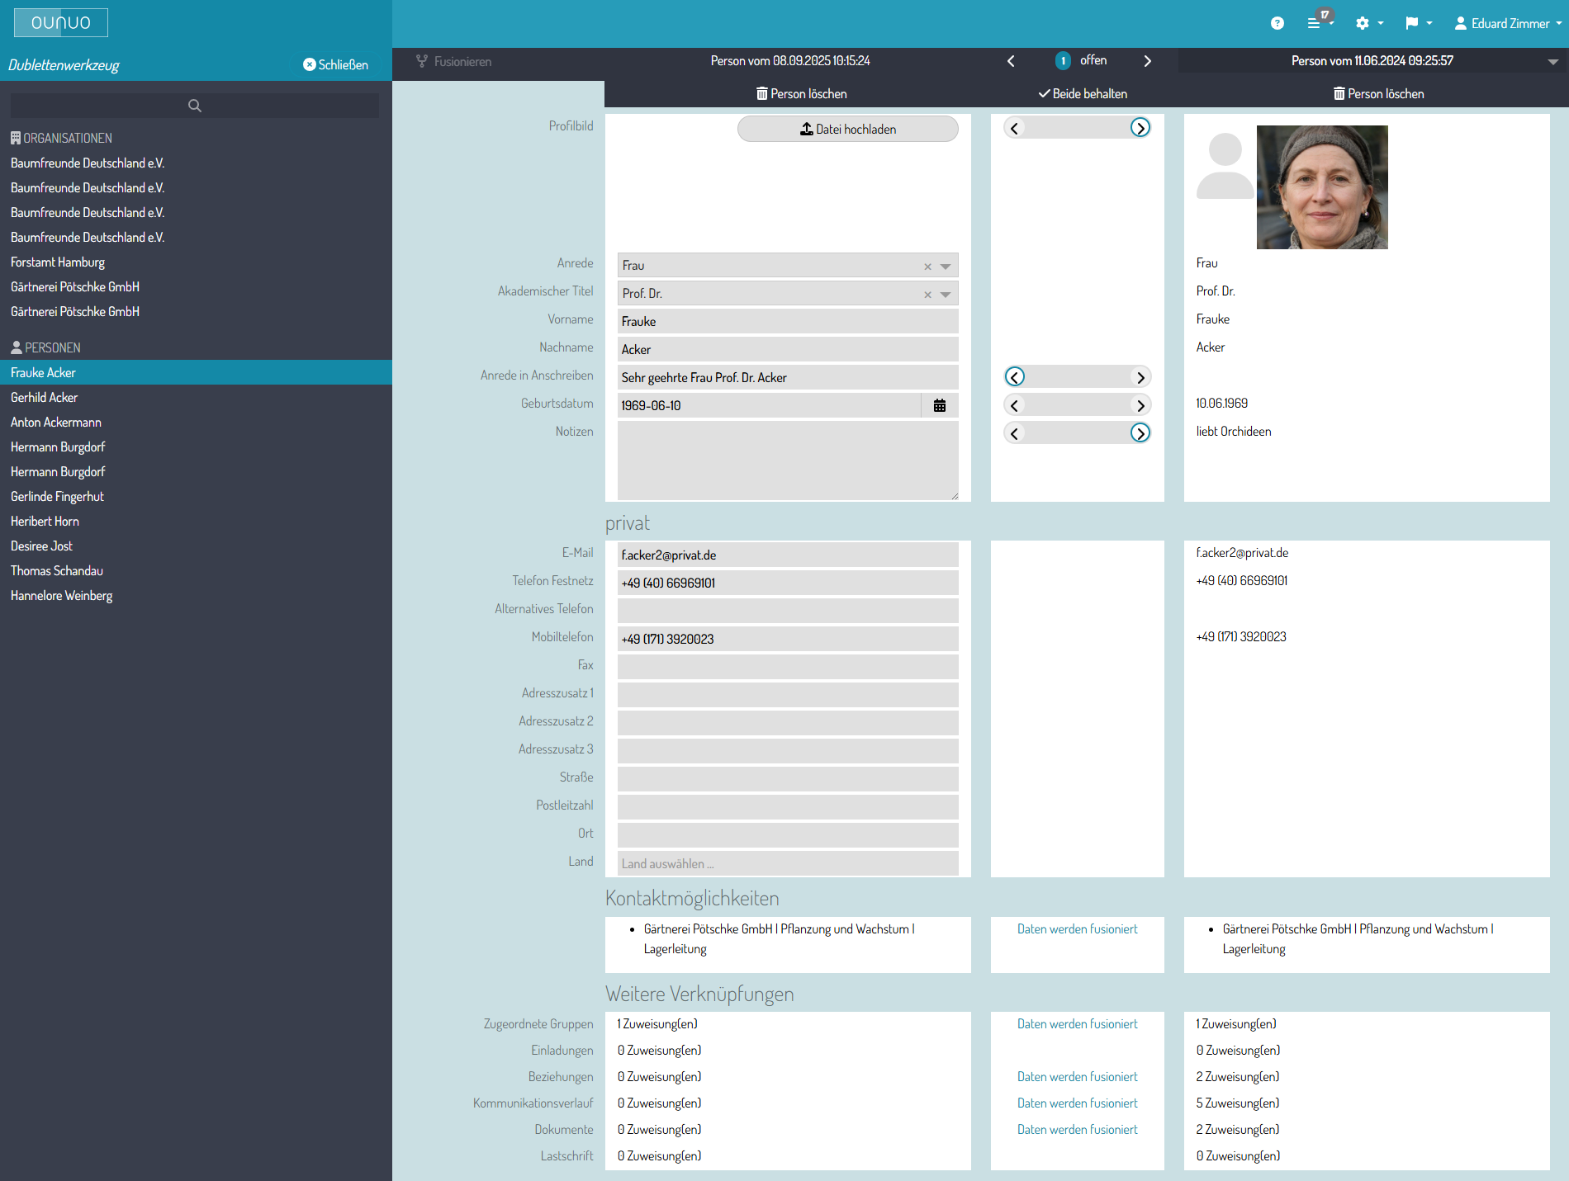Open the settings gear menu
The width and height of the screenshot is (1569, 1181).
click(1363, 23)
